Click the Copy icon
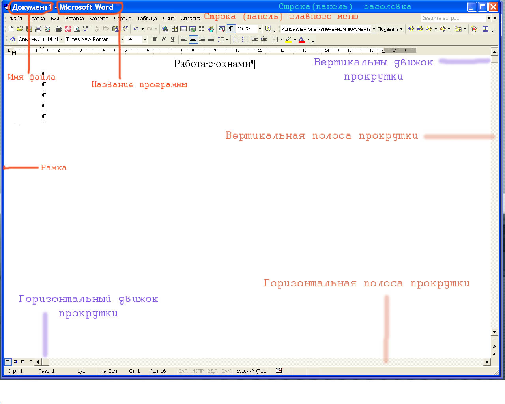 pyautogui.click(x=106, y=29)
